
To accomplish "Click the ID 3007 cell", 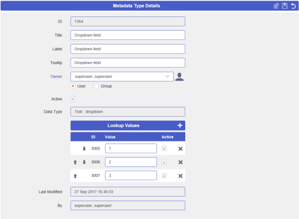I will 96,175.
